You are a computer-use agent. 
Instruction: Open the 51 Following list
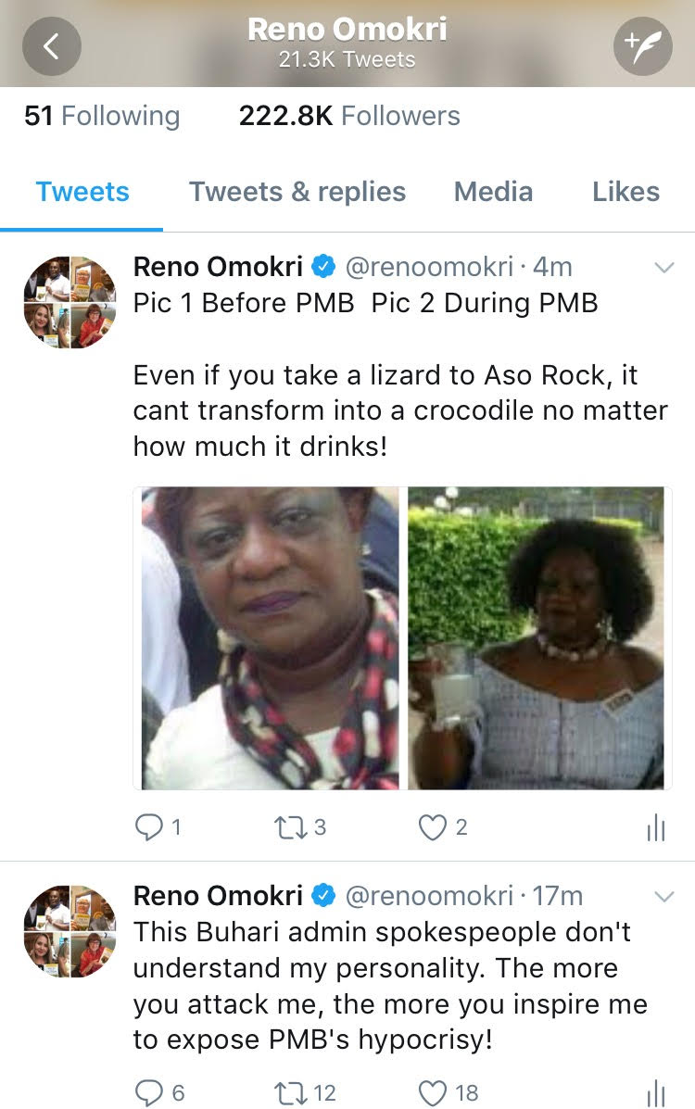click(x=102, y=116)
